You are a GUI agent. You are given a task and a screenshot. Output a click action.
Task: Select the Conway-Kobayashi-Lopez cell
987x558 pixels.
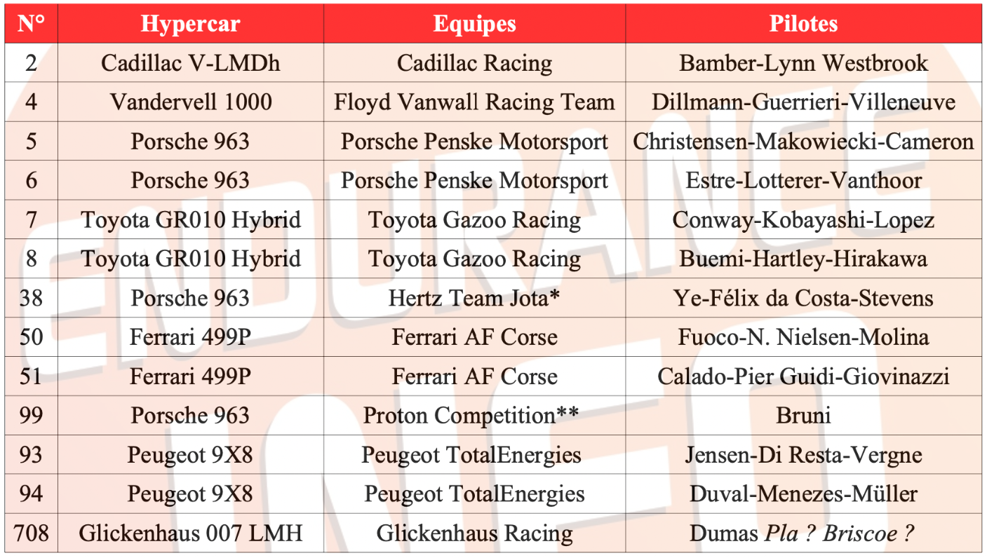coord(803,220)
